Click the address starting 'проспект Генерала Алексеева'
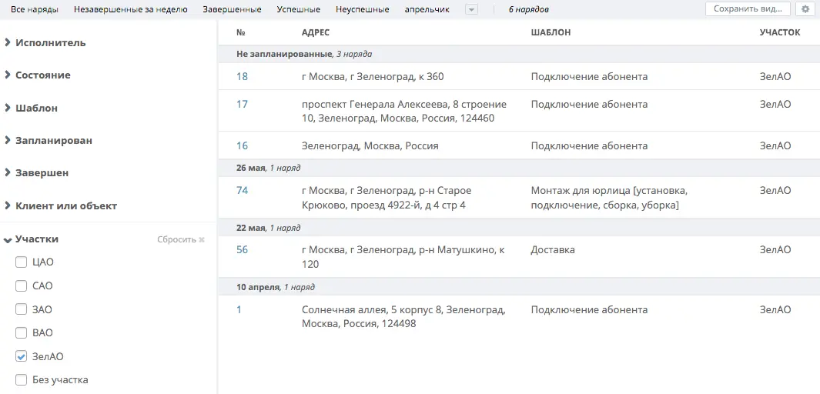820x394 pixels. click(404, 112)
